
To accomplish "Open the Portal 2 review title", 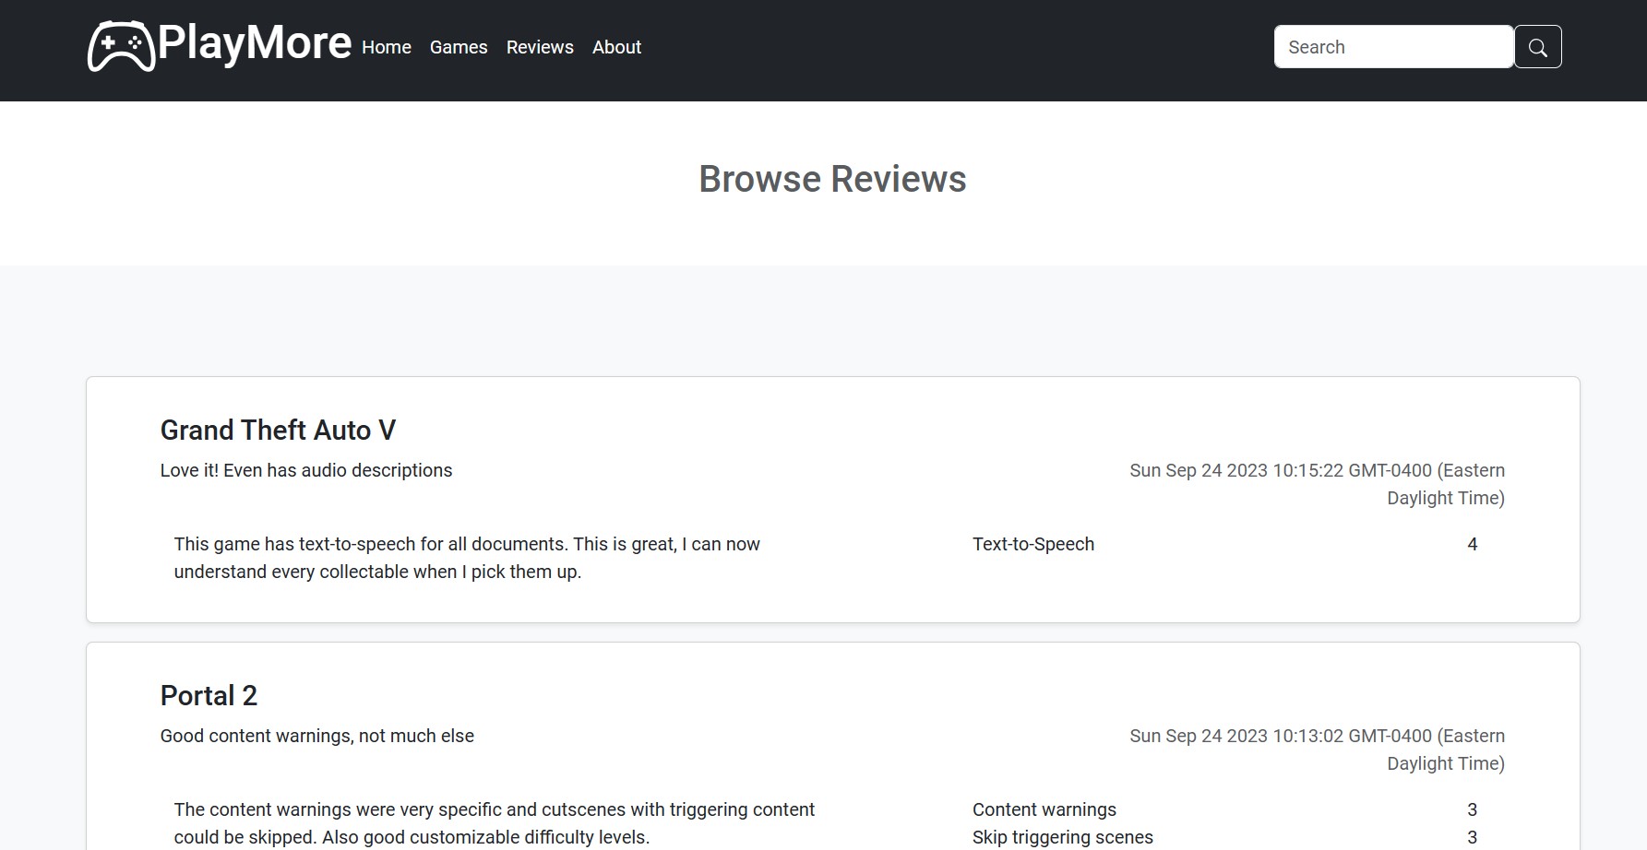I will (x=209, y=695).
